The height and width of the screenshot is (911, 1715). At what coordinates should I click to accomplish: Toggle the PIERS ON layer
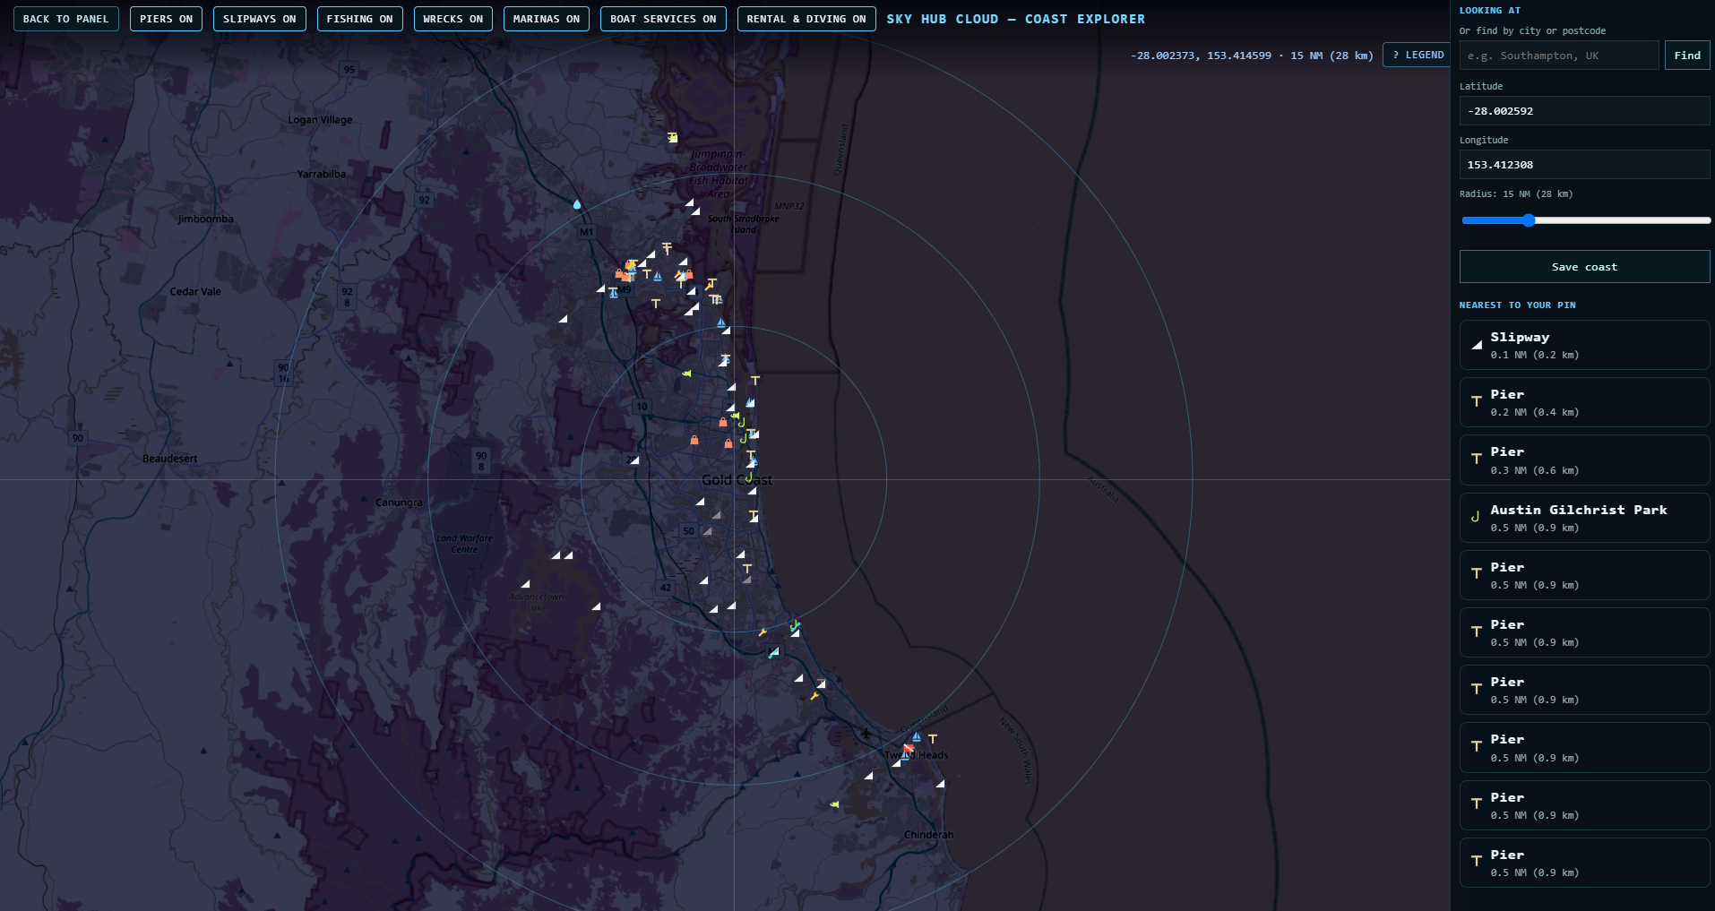tap(167, 19)
